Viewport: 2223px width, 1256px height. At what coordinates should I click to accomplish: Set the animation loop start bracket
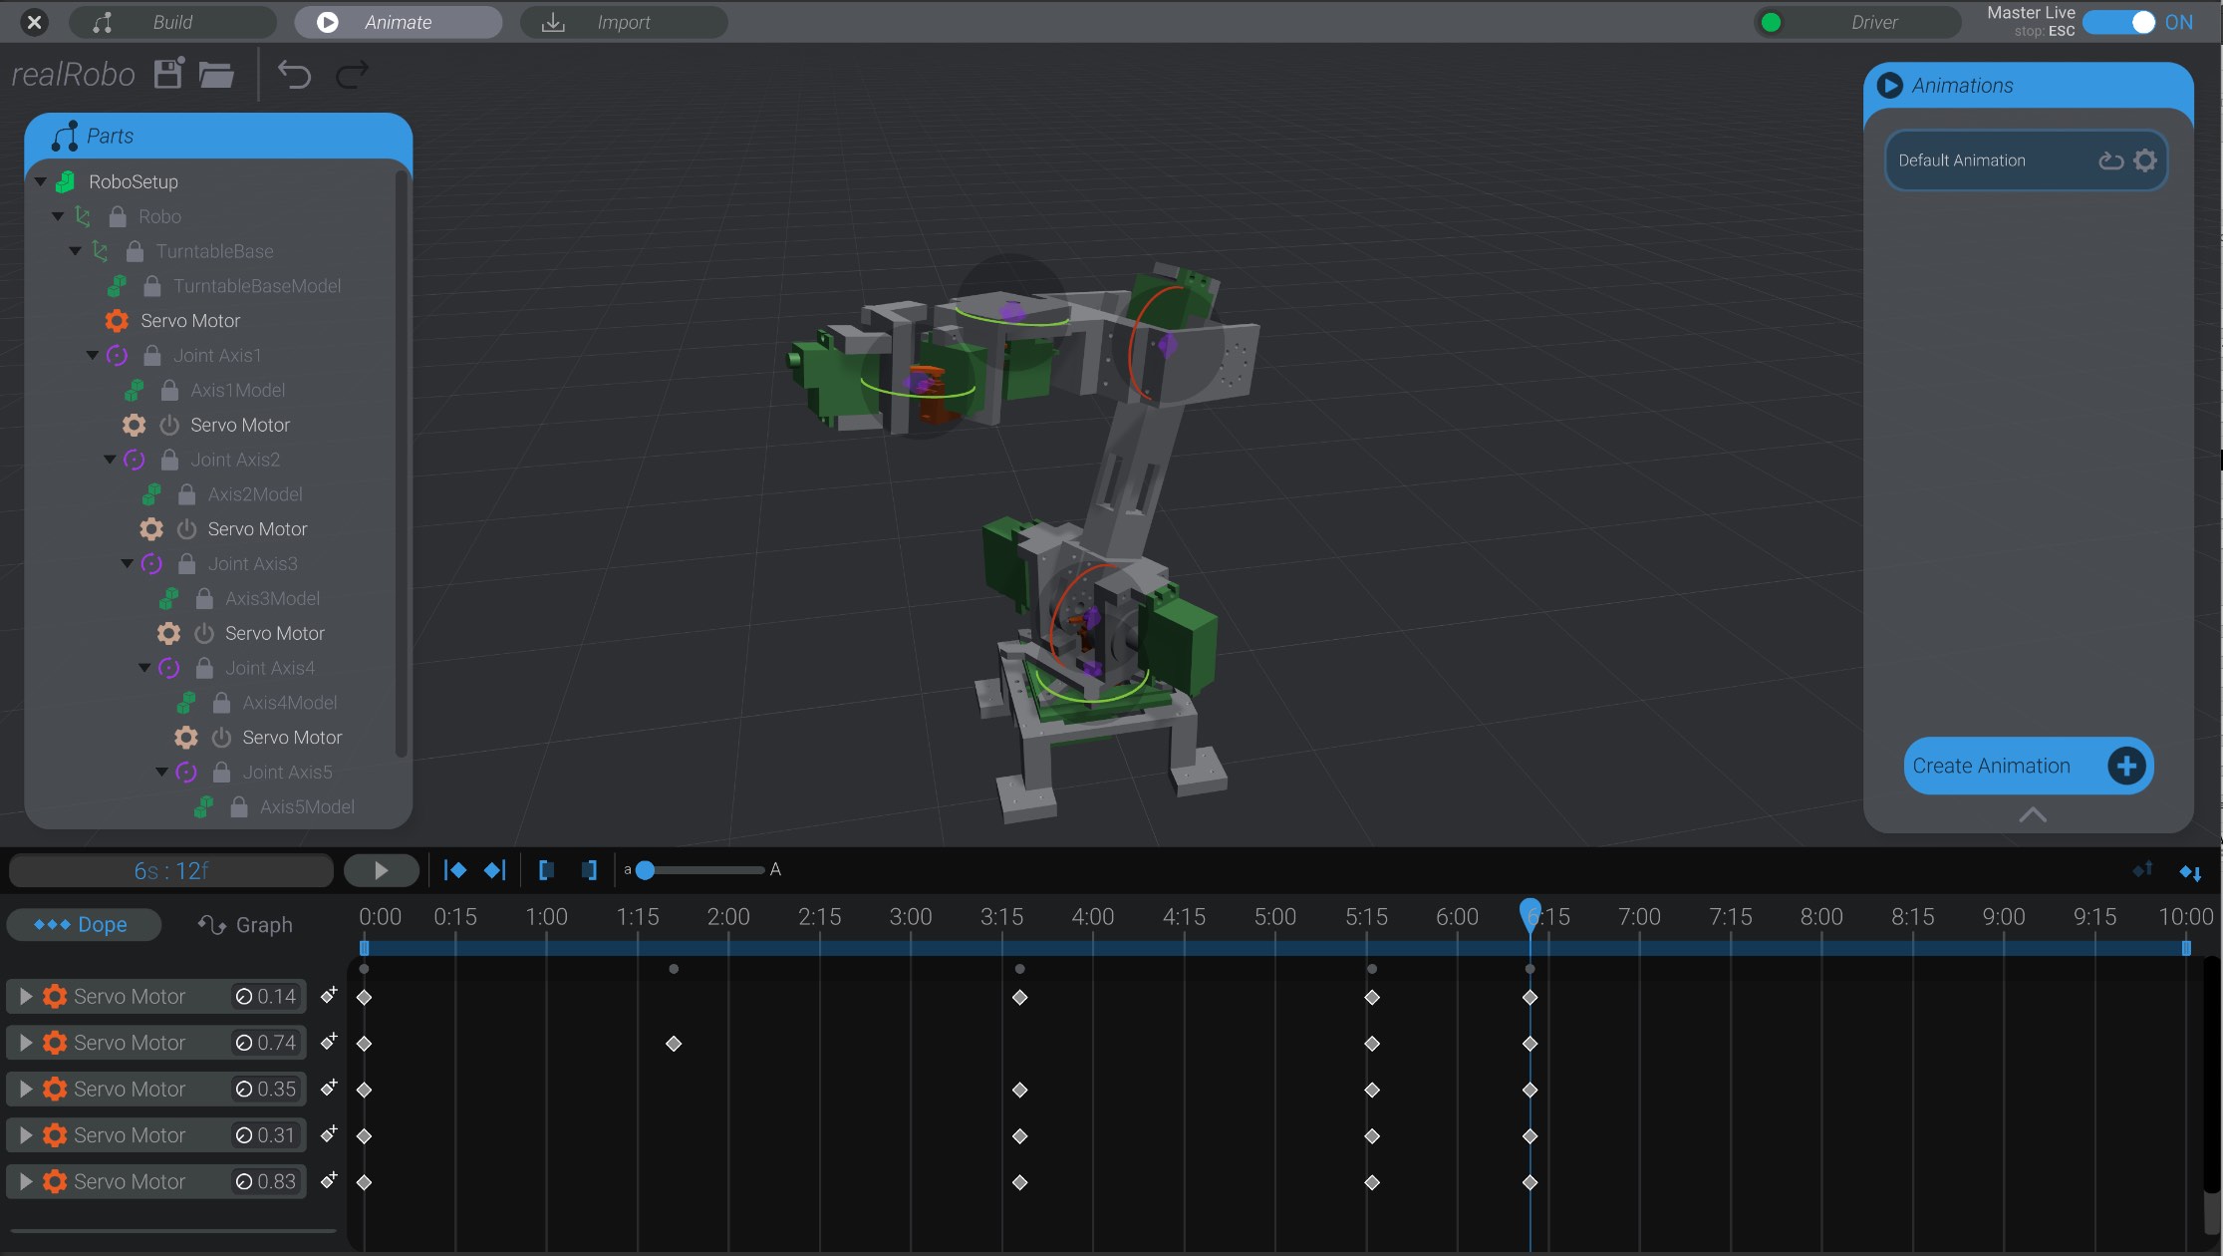pyautogui.click(x=546, y=869)
